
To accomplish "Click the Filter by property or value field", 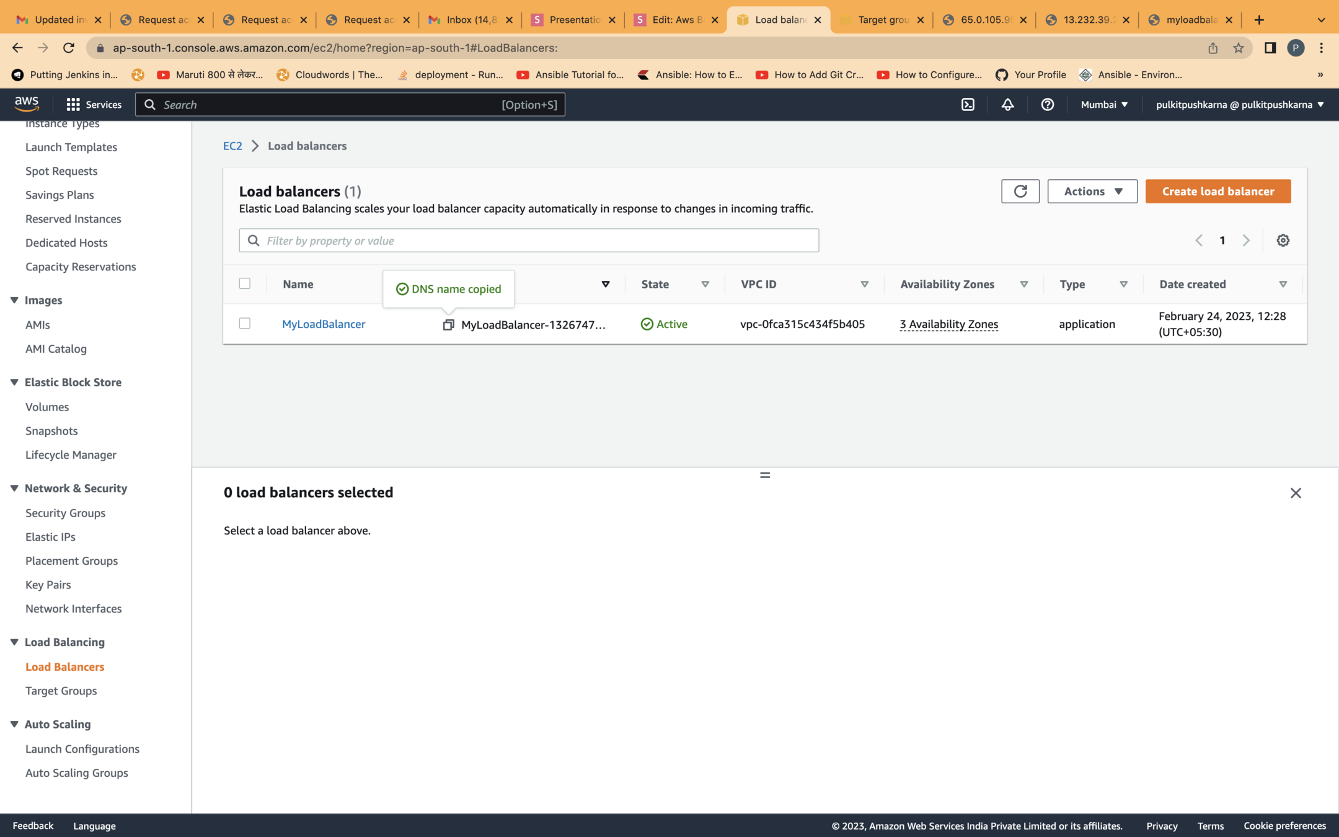I will pyautogui.click(x=529, y=241).
